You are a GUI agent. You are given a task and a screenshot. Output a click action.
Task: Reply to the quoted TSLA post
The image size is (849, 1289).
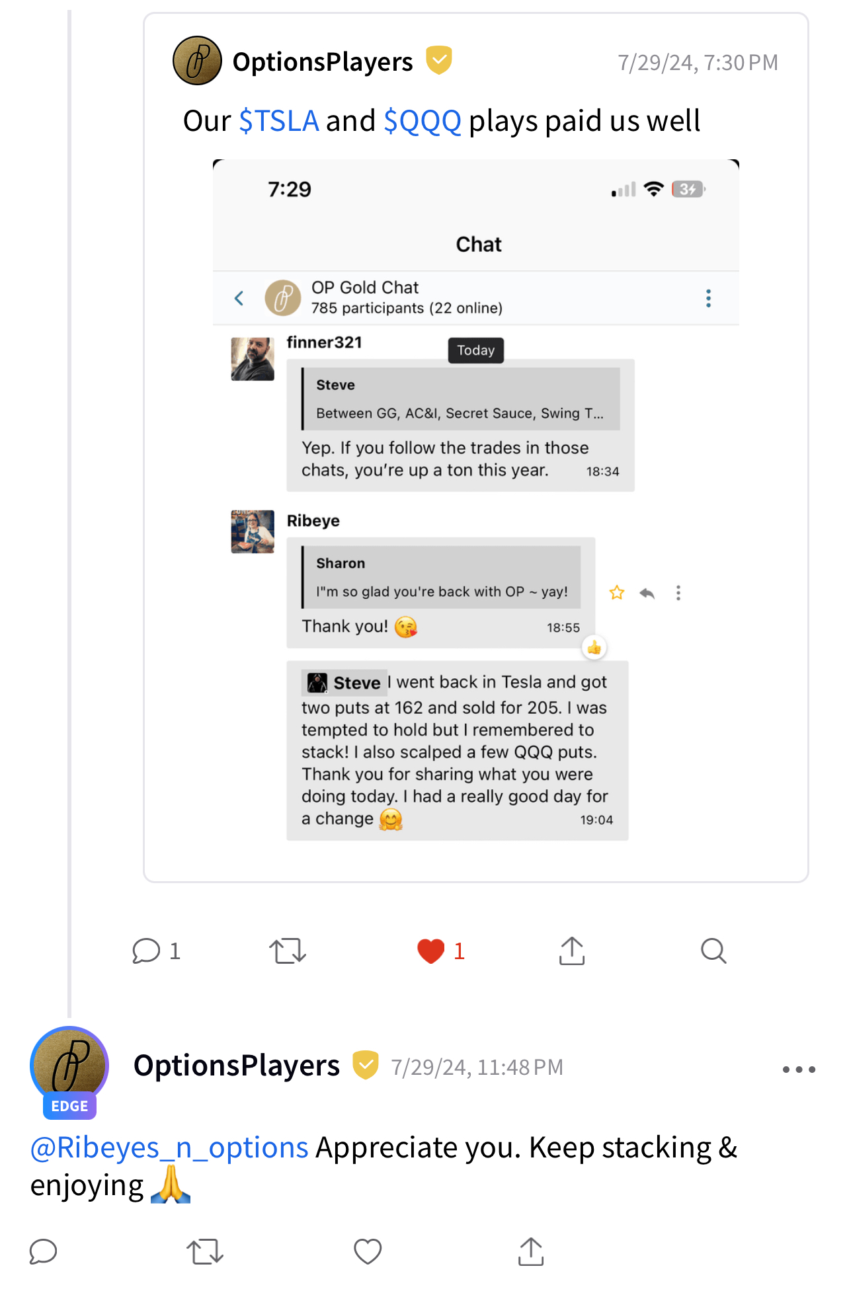[x=147, y=951]
